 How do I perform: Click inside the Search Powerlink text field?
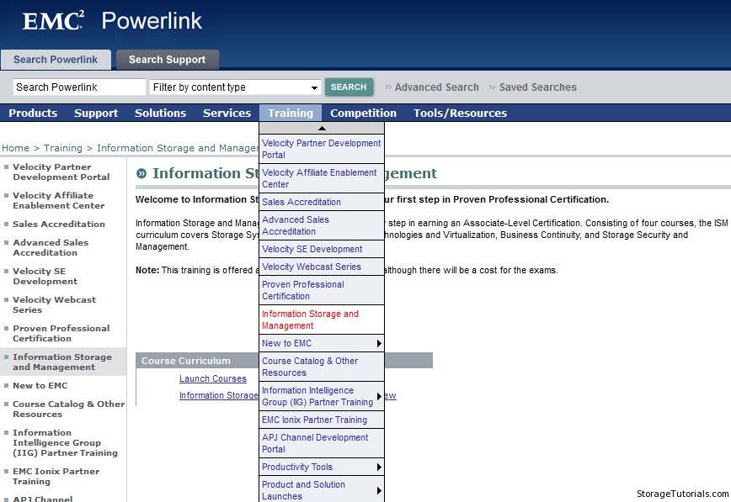point(79,87)
